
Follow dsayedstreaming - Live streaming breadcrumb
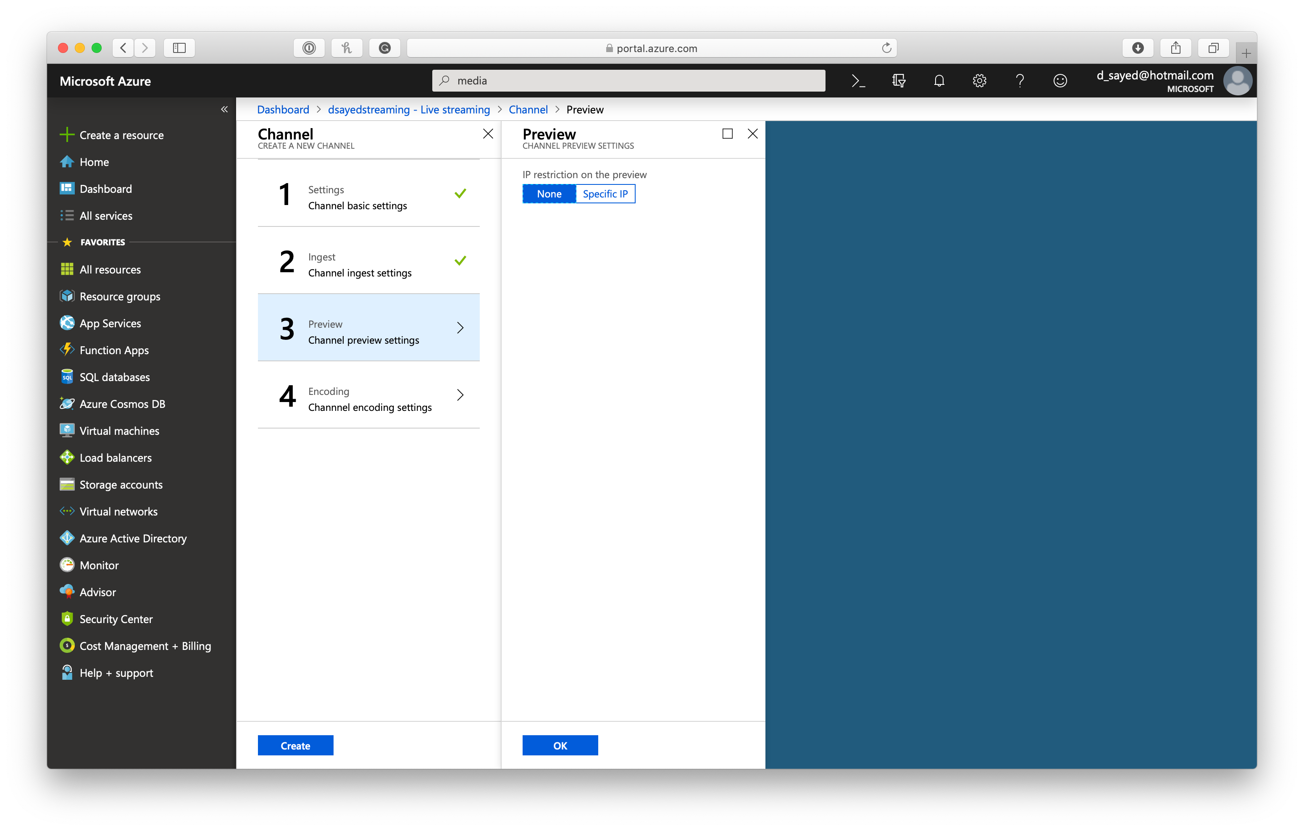coord(409,110)
